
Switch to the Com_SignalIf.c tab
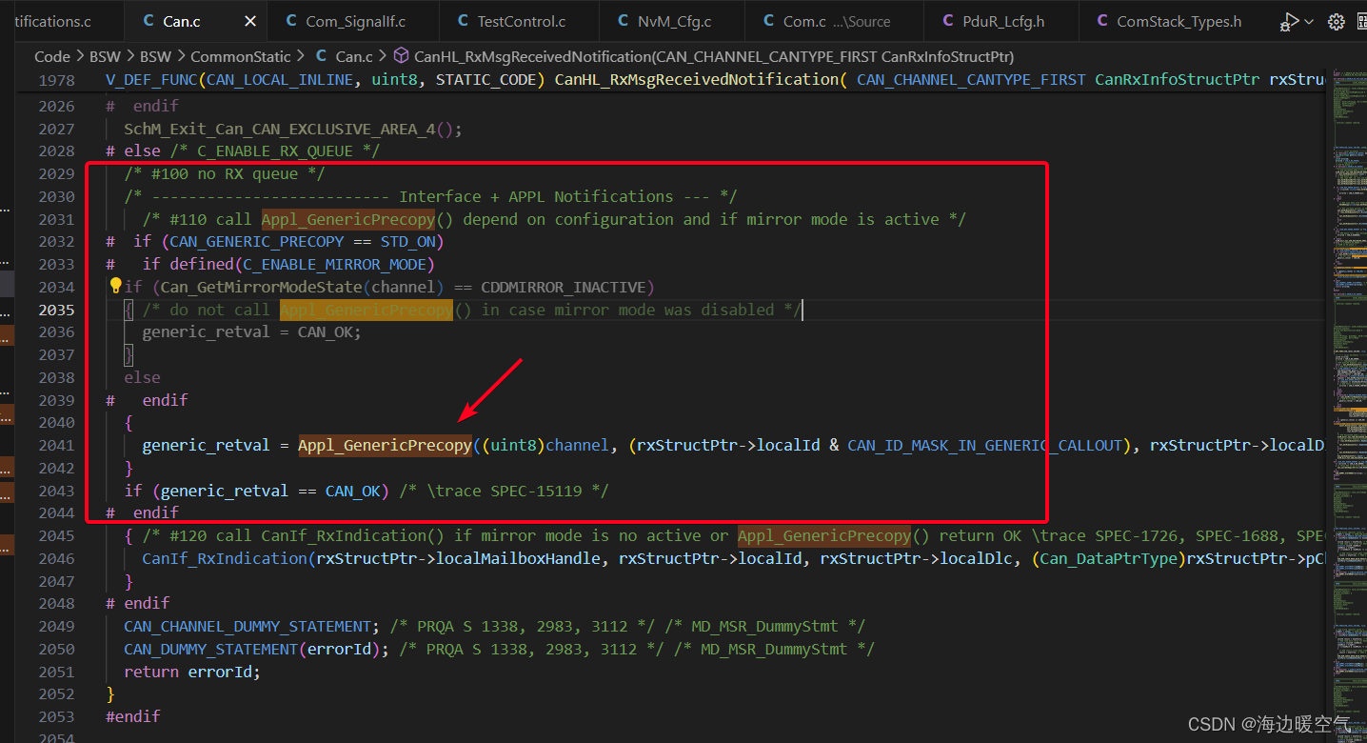click(x=353, y=20)
